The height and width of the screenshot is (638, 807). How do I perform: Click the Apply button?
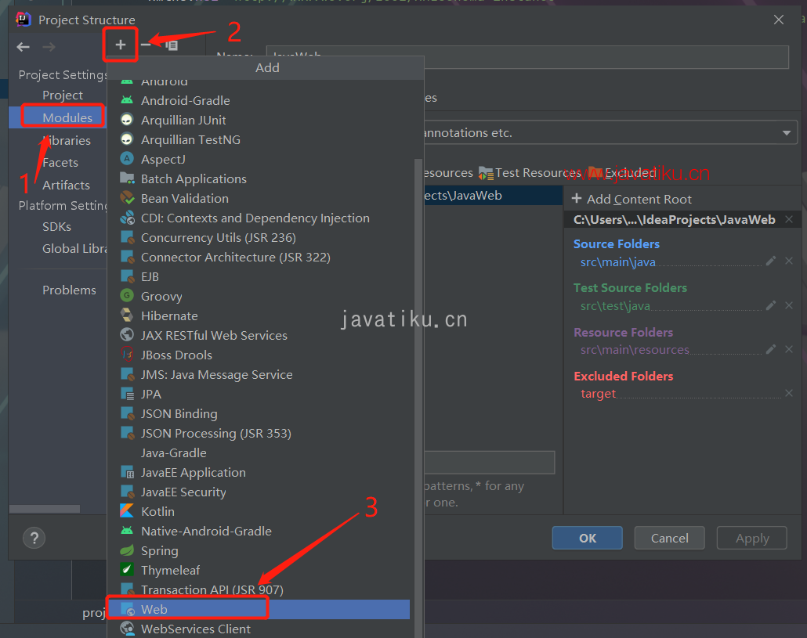pyautogui.click(x=751, y=539)
